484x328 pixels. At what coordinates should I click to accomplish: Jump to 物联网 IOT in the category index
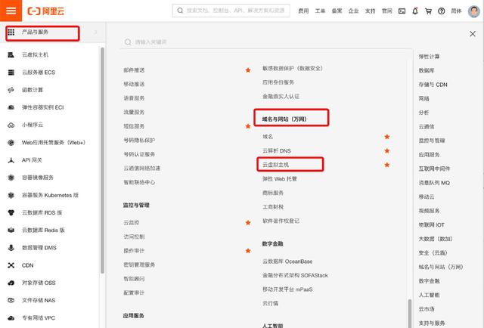tap(432, 225)
